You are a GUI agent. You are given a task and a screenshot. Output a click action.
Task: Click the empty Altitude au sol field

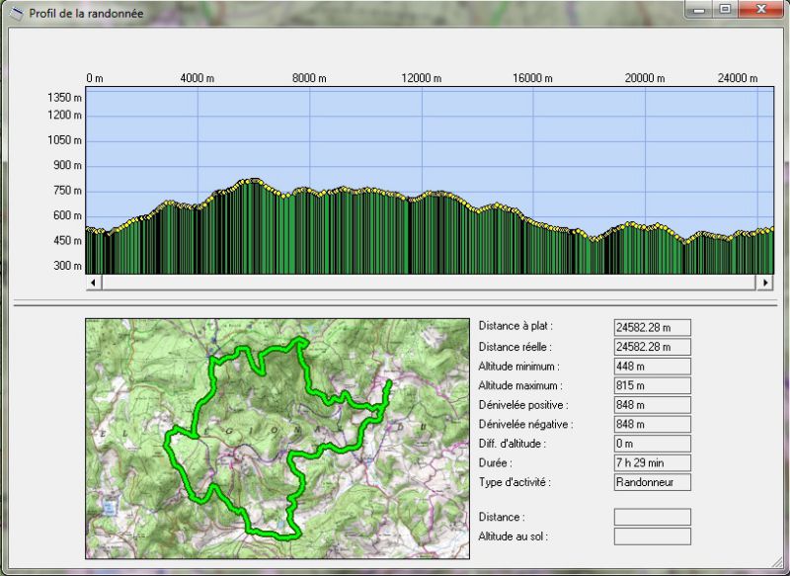tap(652, 536)
